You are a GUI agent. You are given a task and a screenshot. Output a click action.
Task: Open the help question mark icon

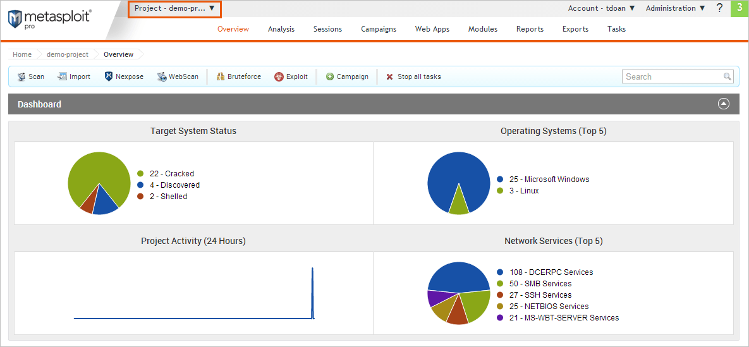[x=719, y=8]
